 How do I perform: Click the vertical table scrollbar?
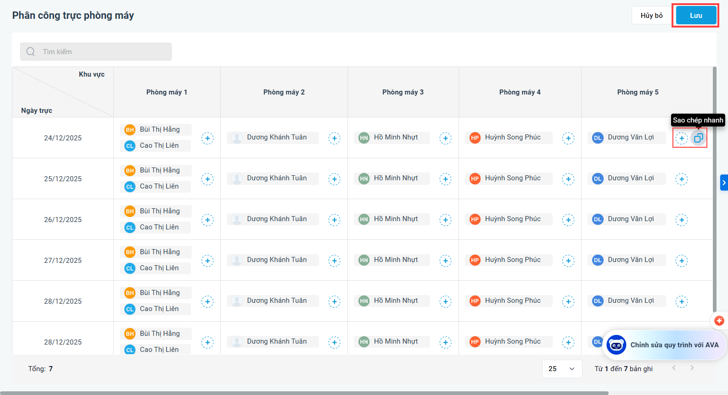(x=714, y=184)
